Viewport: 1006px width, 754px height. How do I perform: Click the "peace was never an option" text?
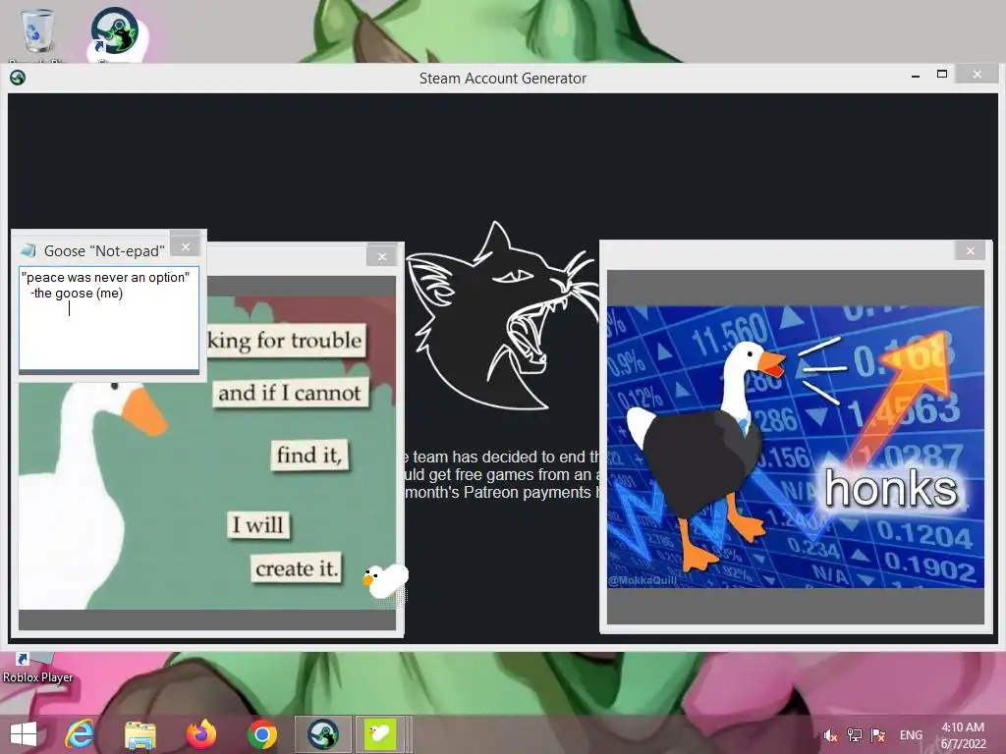click(x=106, y=277)
